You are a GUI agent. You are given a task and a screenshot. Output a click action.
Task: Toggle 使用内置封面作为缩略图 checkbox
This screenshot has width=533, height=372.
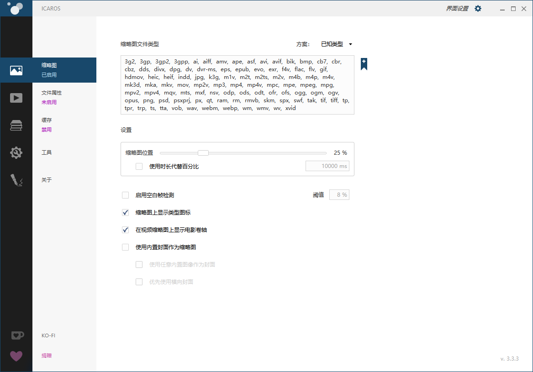pyautogui.click(x=126, y=247)
